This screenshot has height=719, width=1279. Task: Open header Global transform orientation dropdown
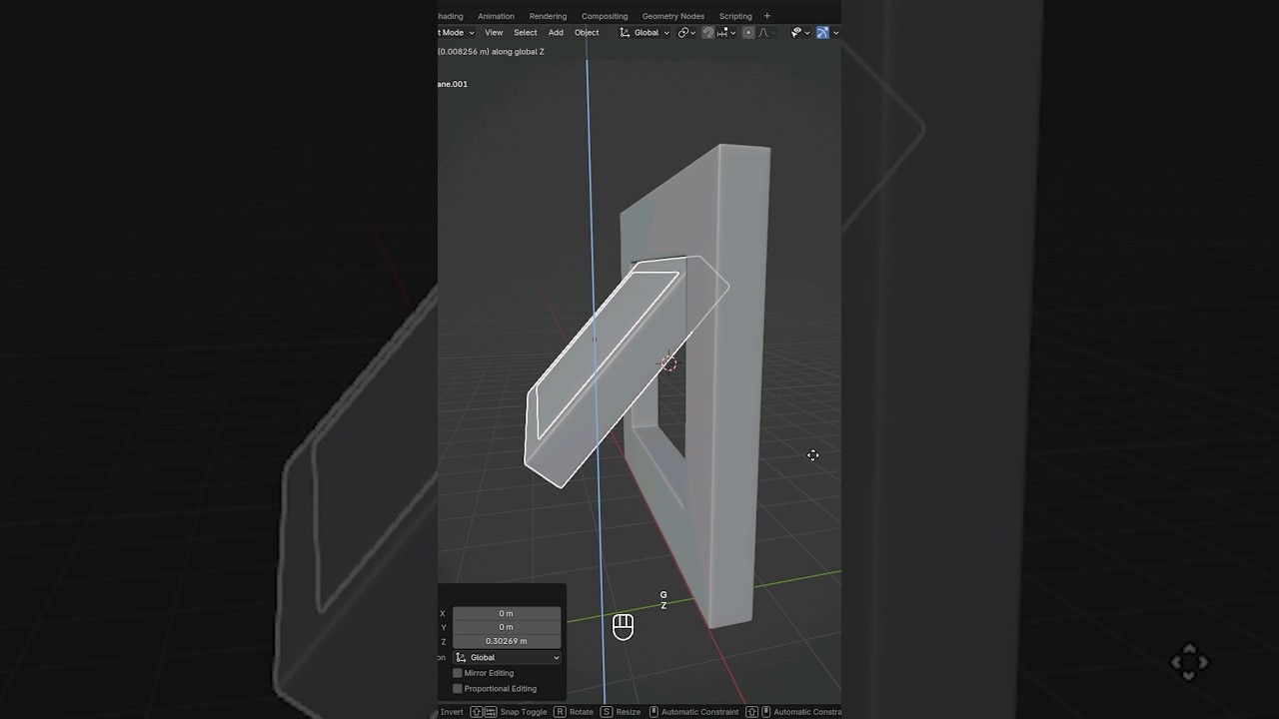click(x=644, y=32)
